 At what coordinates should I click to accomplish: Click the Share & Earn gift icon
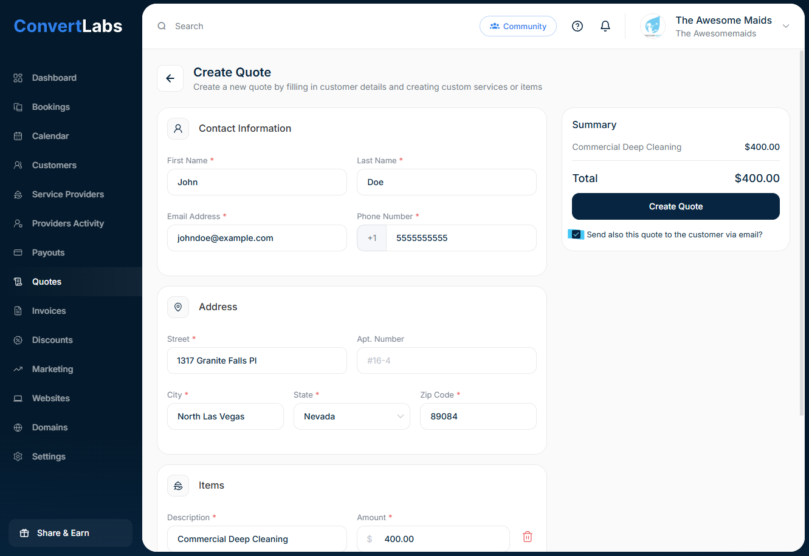[x=24, y=533]
